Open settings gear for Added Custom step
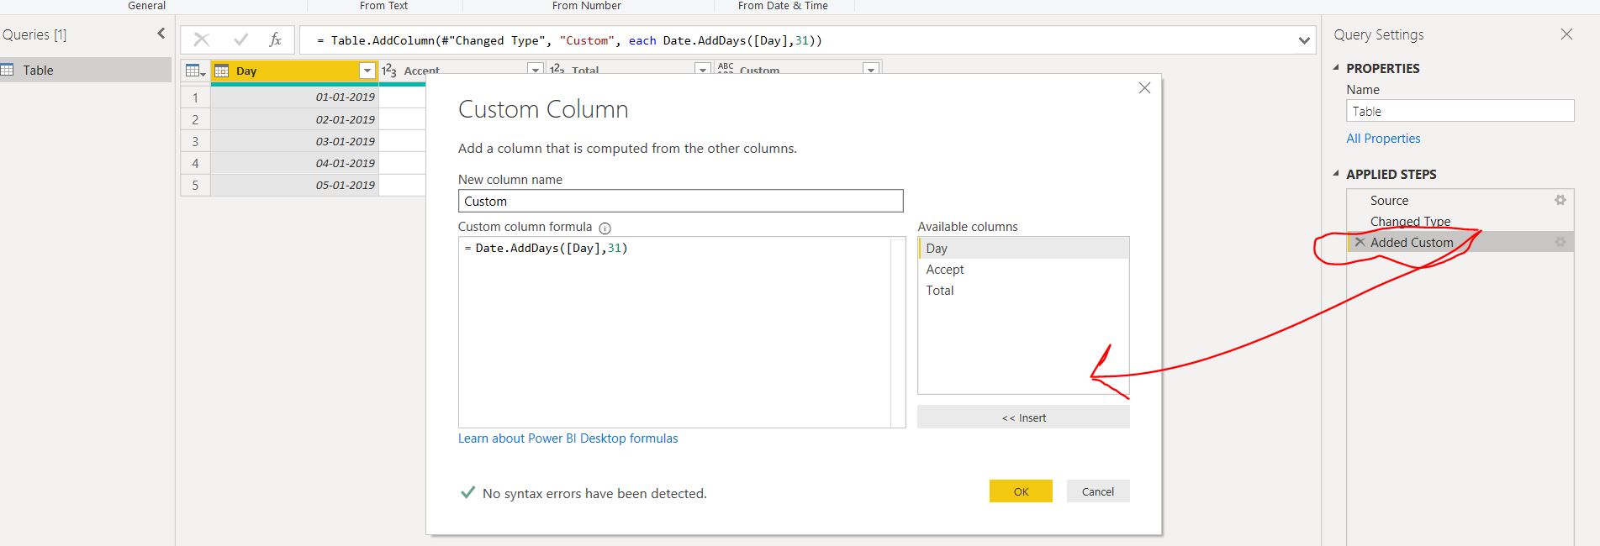The height and width of the screenshot is (546, 1600). (1560, 242)
